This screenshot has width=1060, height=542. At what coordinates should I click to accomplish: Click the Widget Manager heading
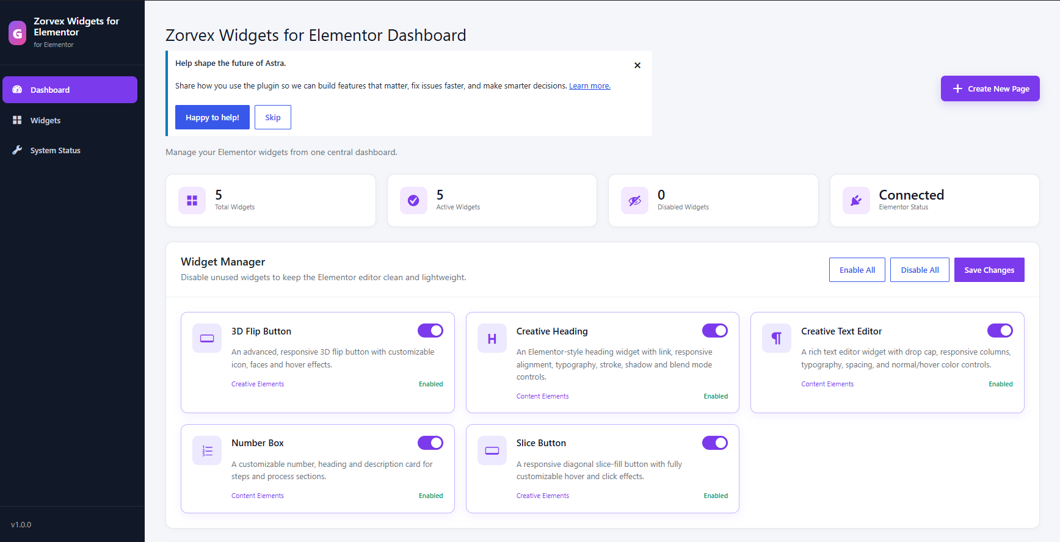click(x=223, y=262)
